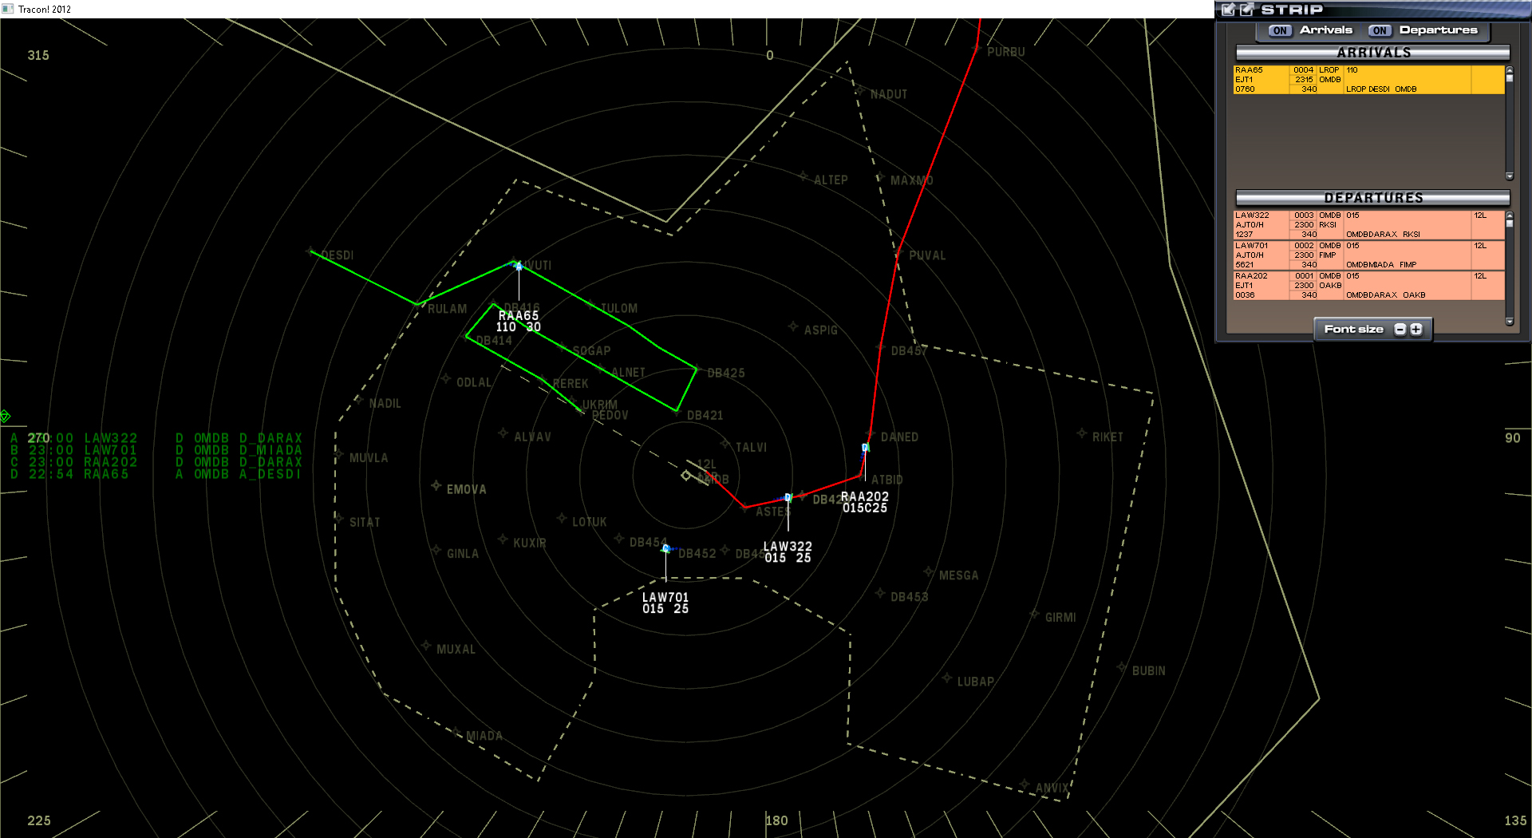Pop out the STRIP panel via the arrow icon
1532x838 pixels.
tap(1247, 10)
